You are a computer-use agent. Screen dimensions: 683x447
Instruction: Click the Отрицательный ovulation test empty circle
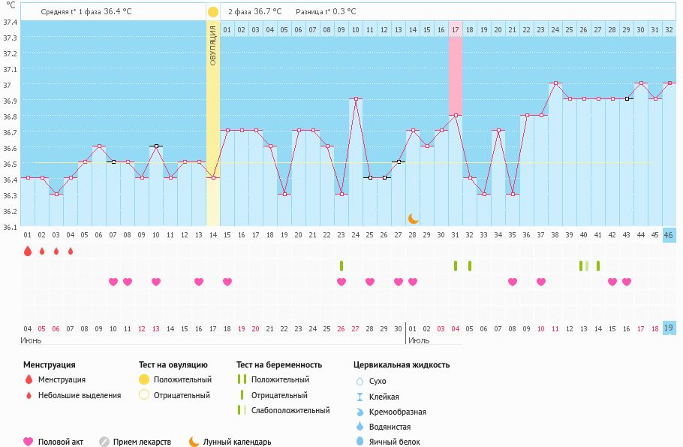[x=143, y=395]
